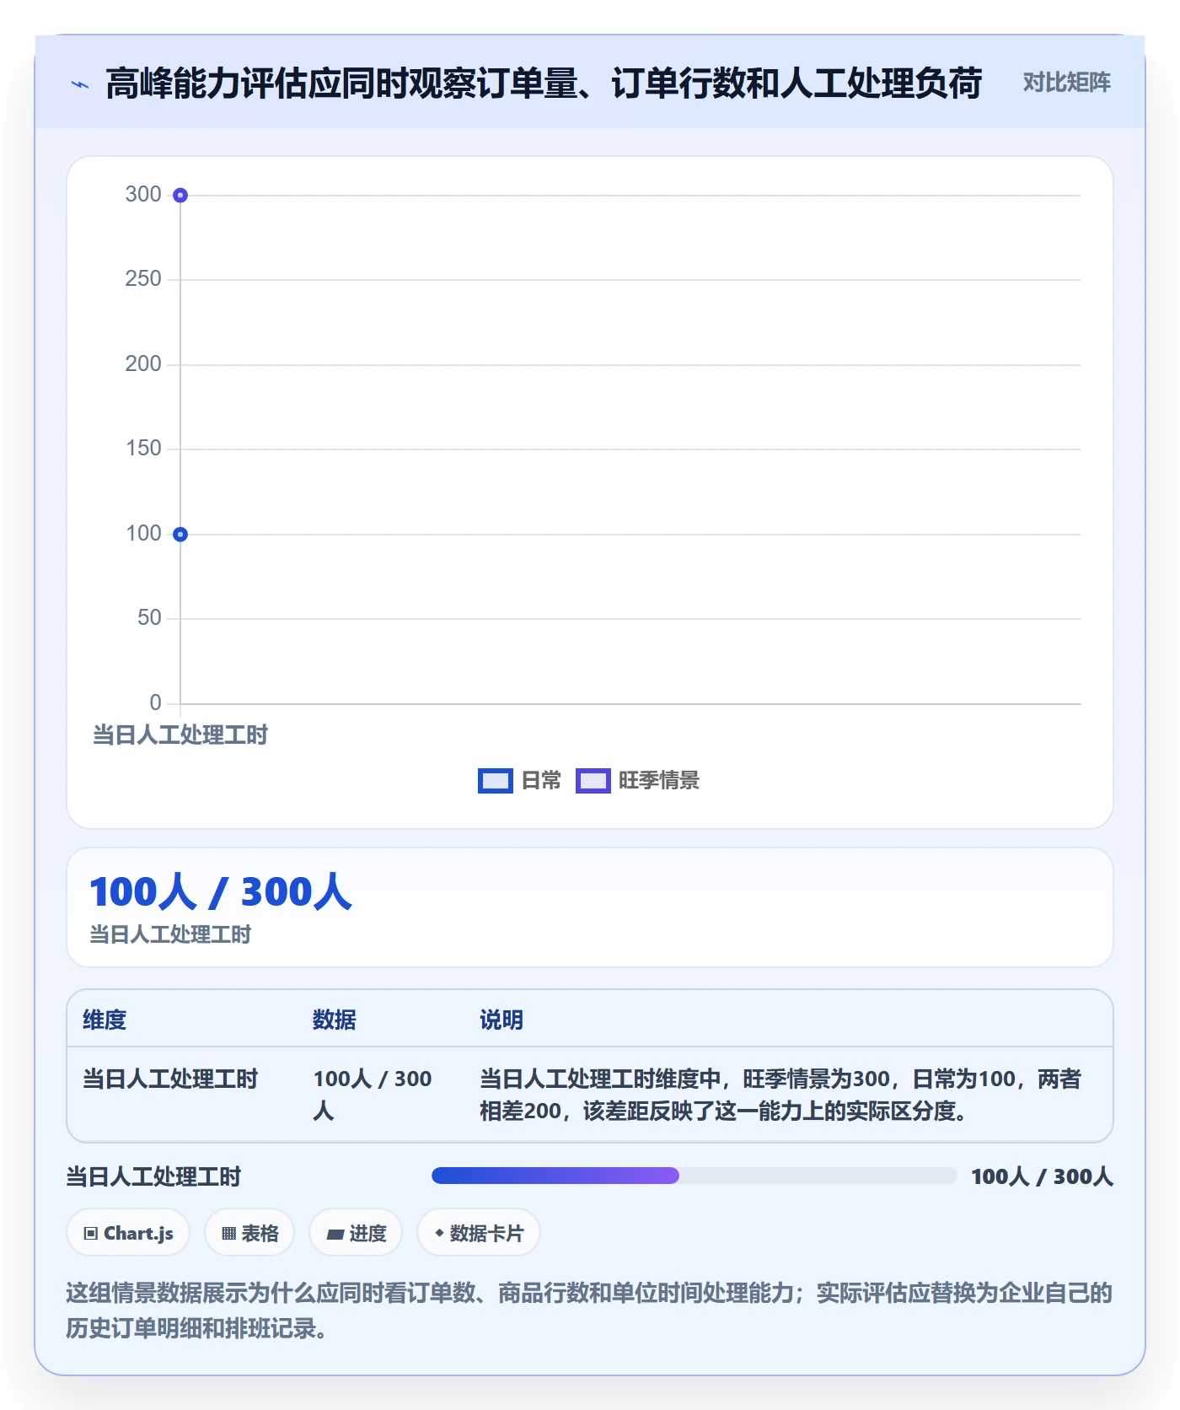Click the 旺季情景 purple legend color box

tap(593, 781)
